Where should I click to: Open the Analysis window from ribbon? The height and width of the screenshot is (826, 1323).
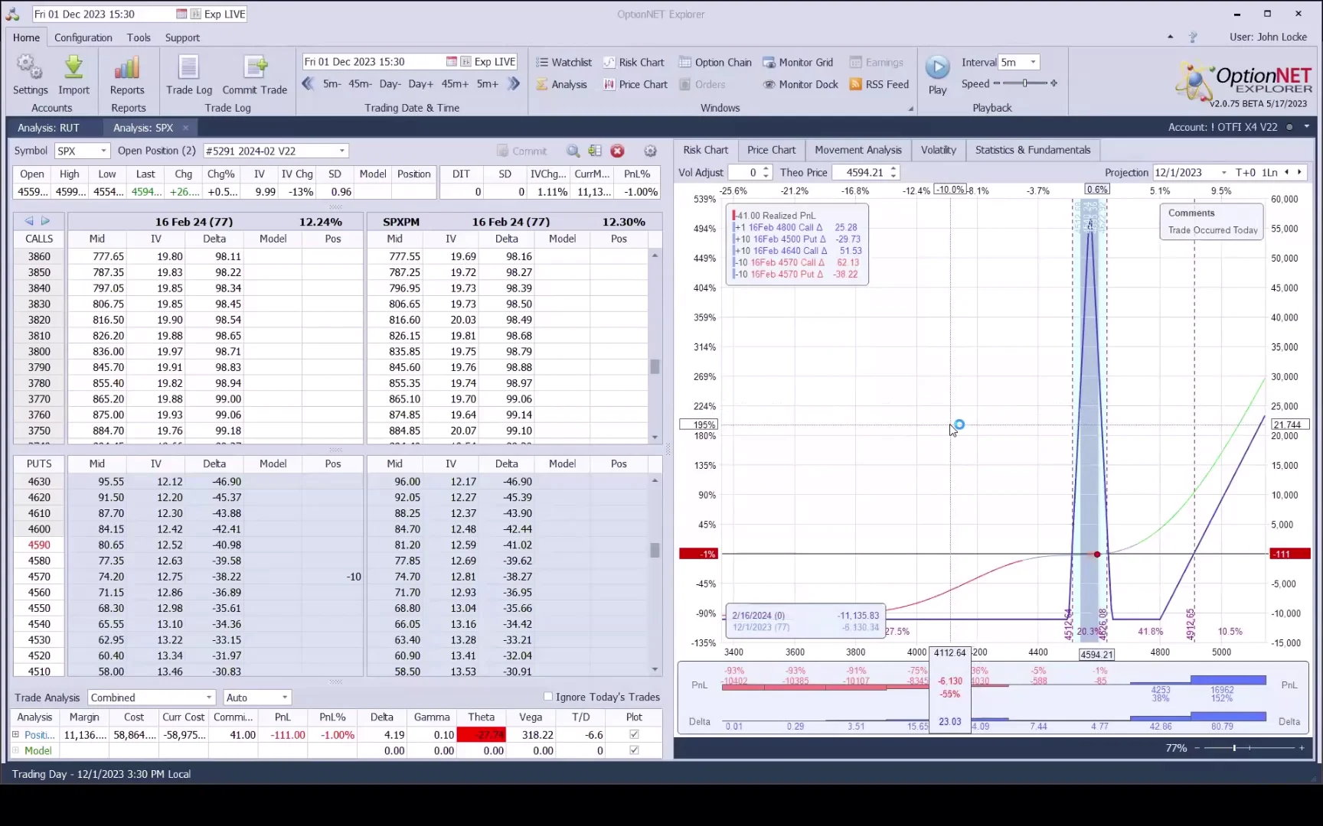click(561, 84)
